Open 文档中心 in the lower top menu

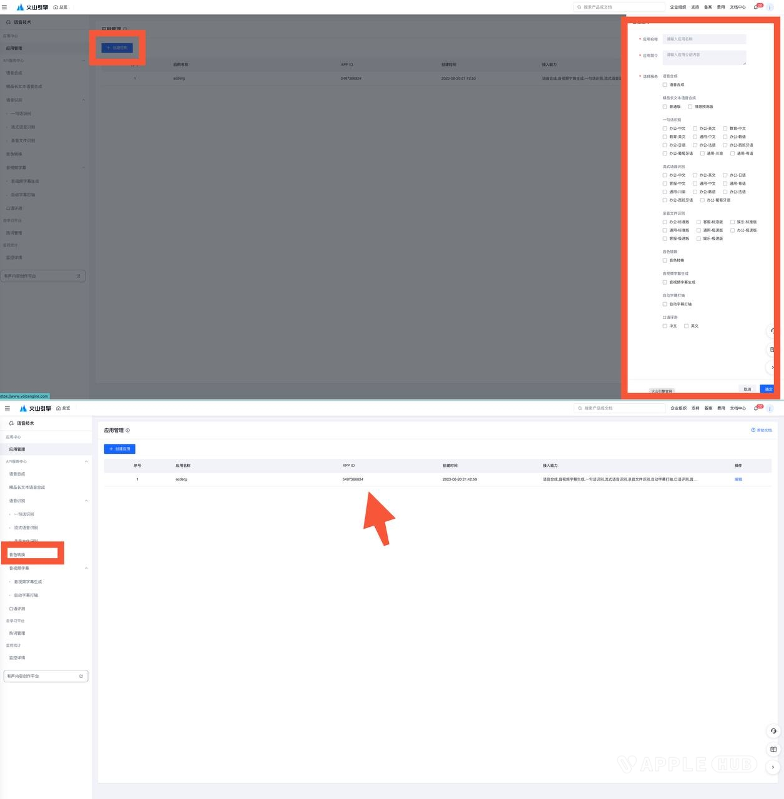pos(738,408)
